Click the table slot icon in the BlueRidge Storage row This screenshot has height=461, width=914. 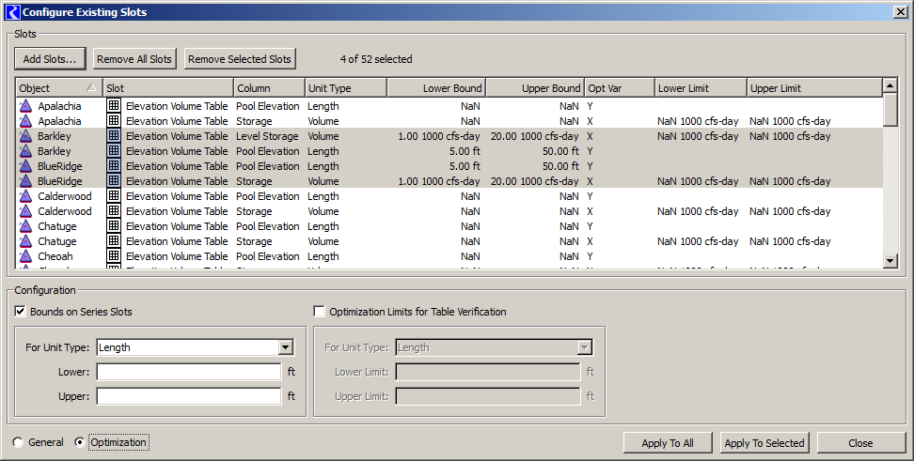click(x=114, y=180)
